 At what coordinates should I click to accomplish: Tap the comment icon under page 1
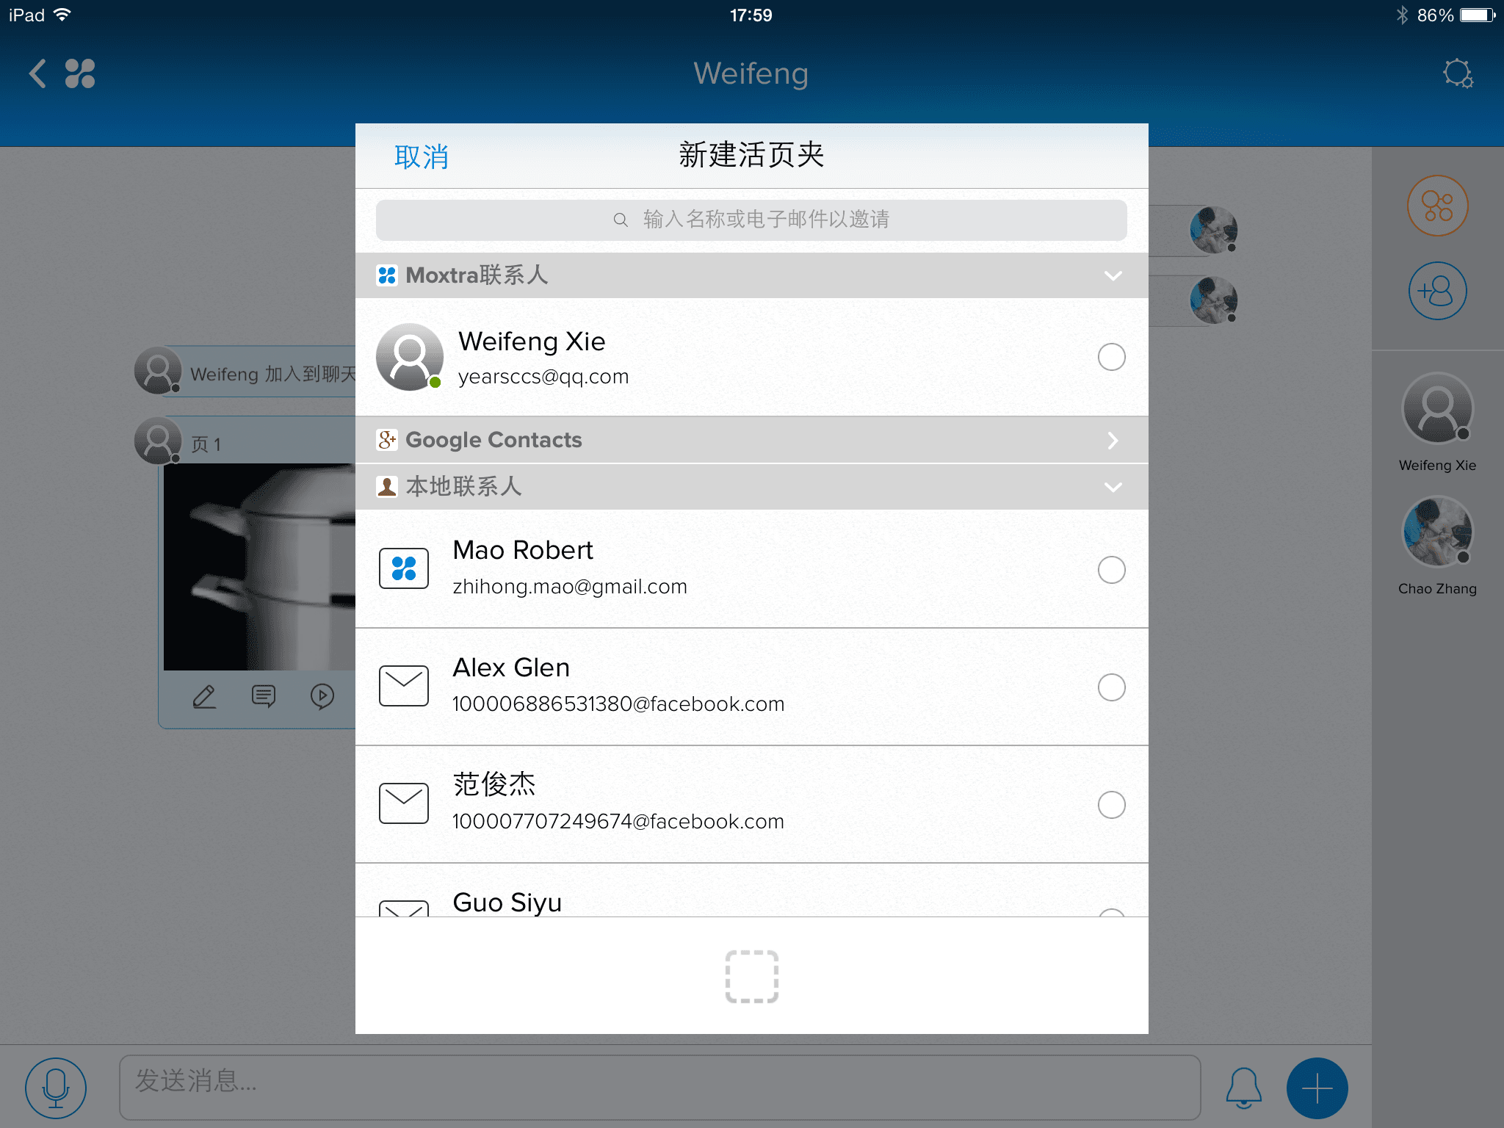tap(264, 696)
